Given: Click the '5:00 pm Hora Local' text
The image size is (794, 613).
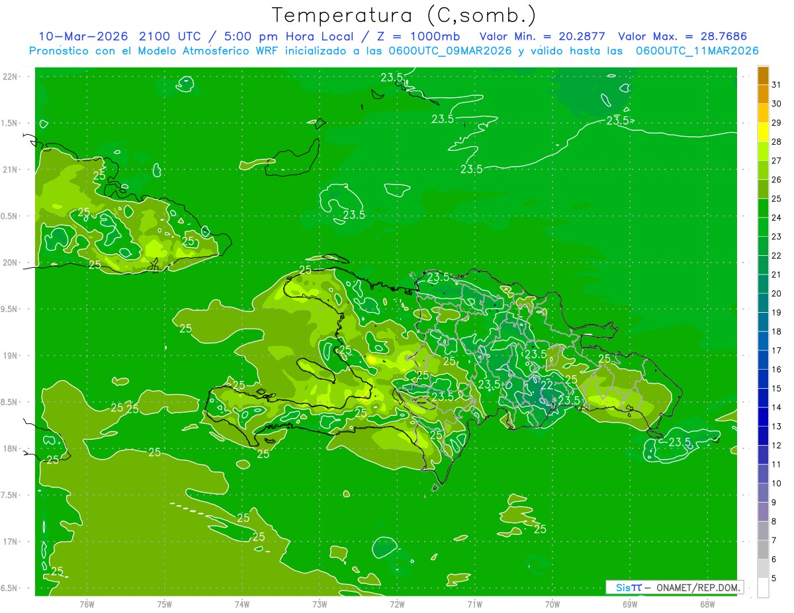Looking at the screenshot, I should [x=287, y=36].
